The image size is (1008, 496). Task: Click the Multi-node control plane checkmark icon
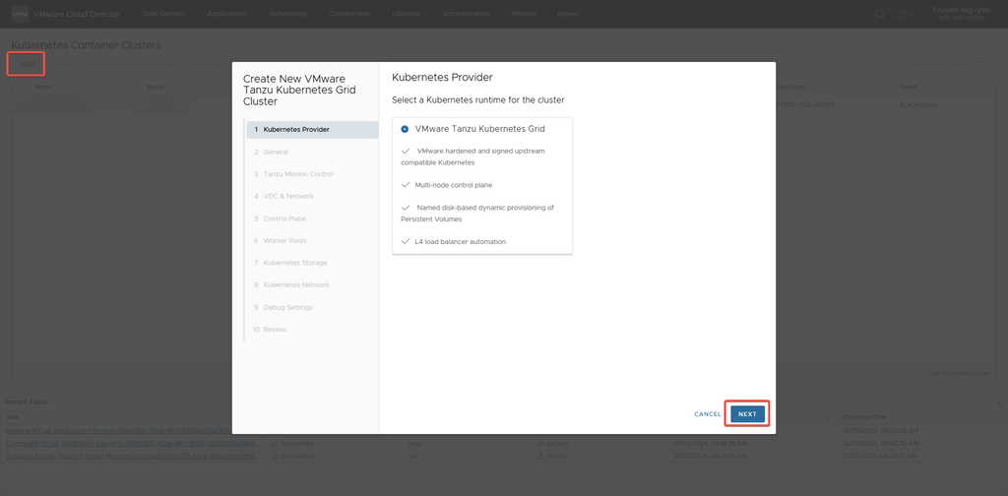tap(406, 185)
